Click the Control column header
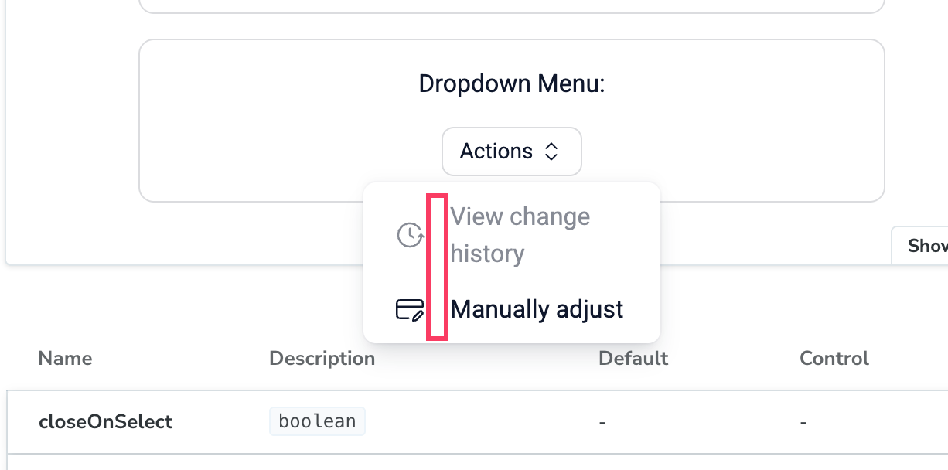This screenshot has width=948, height=470. click(x=834, y=359)
